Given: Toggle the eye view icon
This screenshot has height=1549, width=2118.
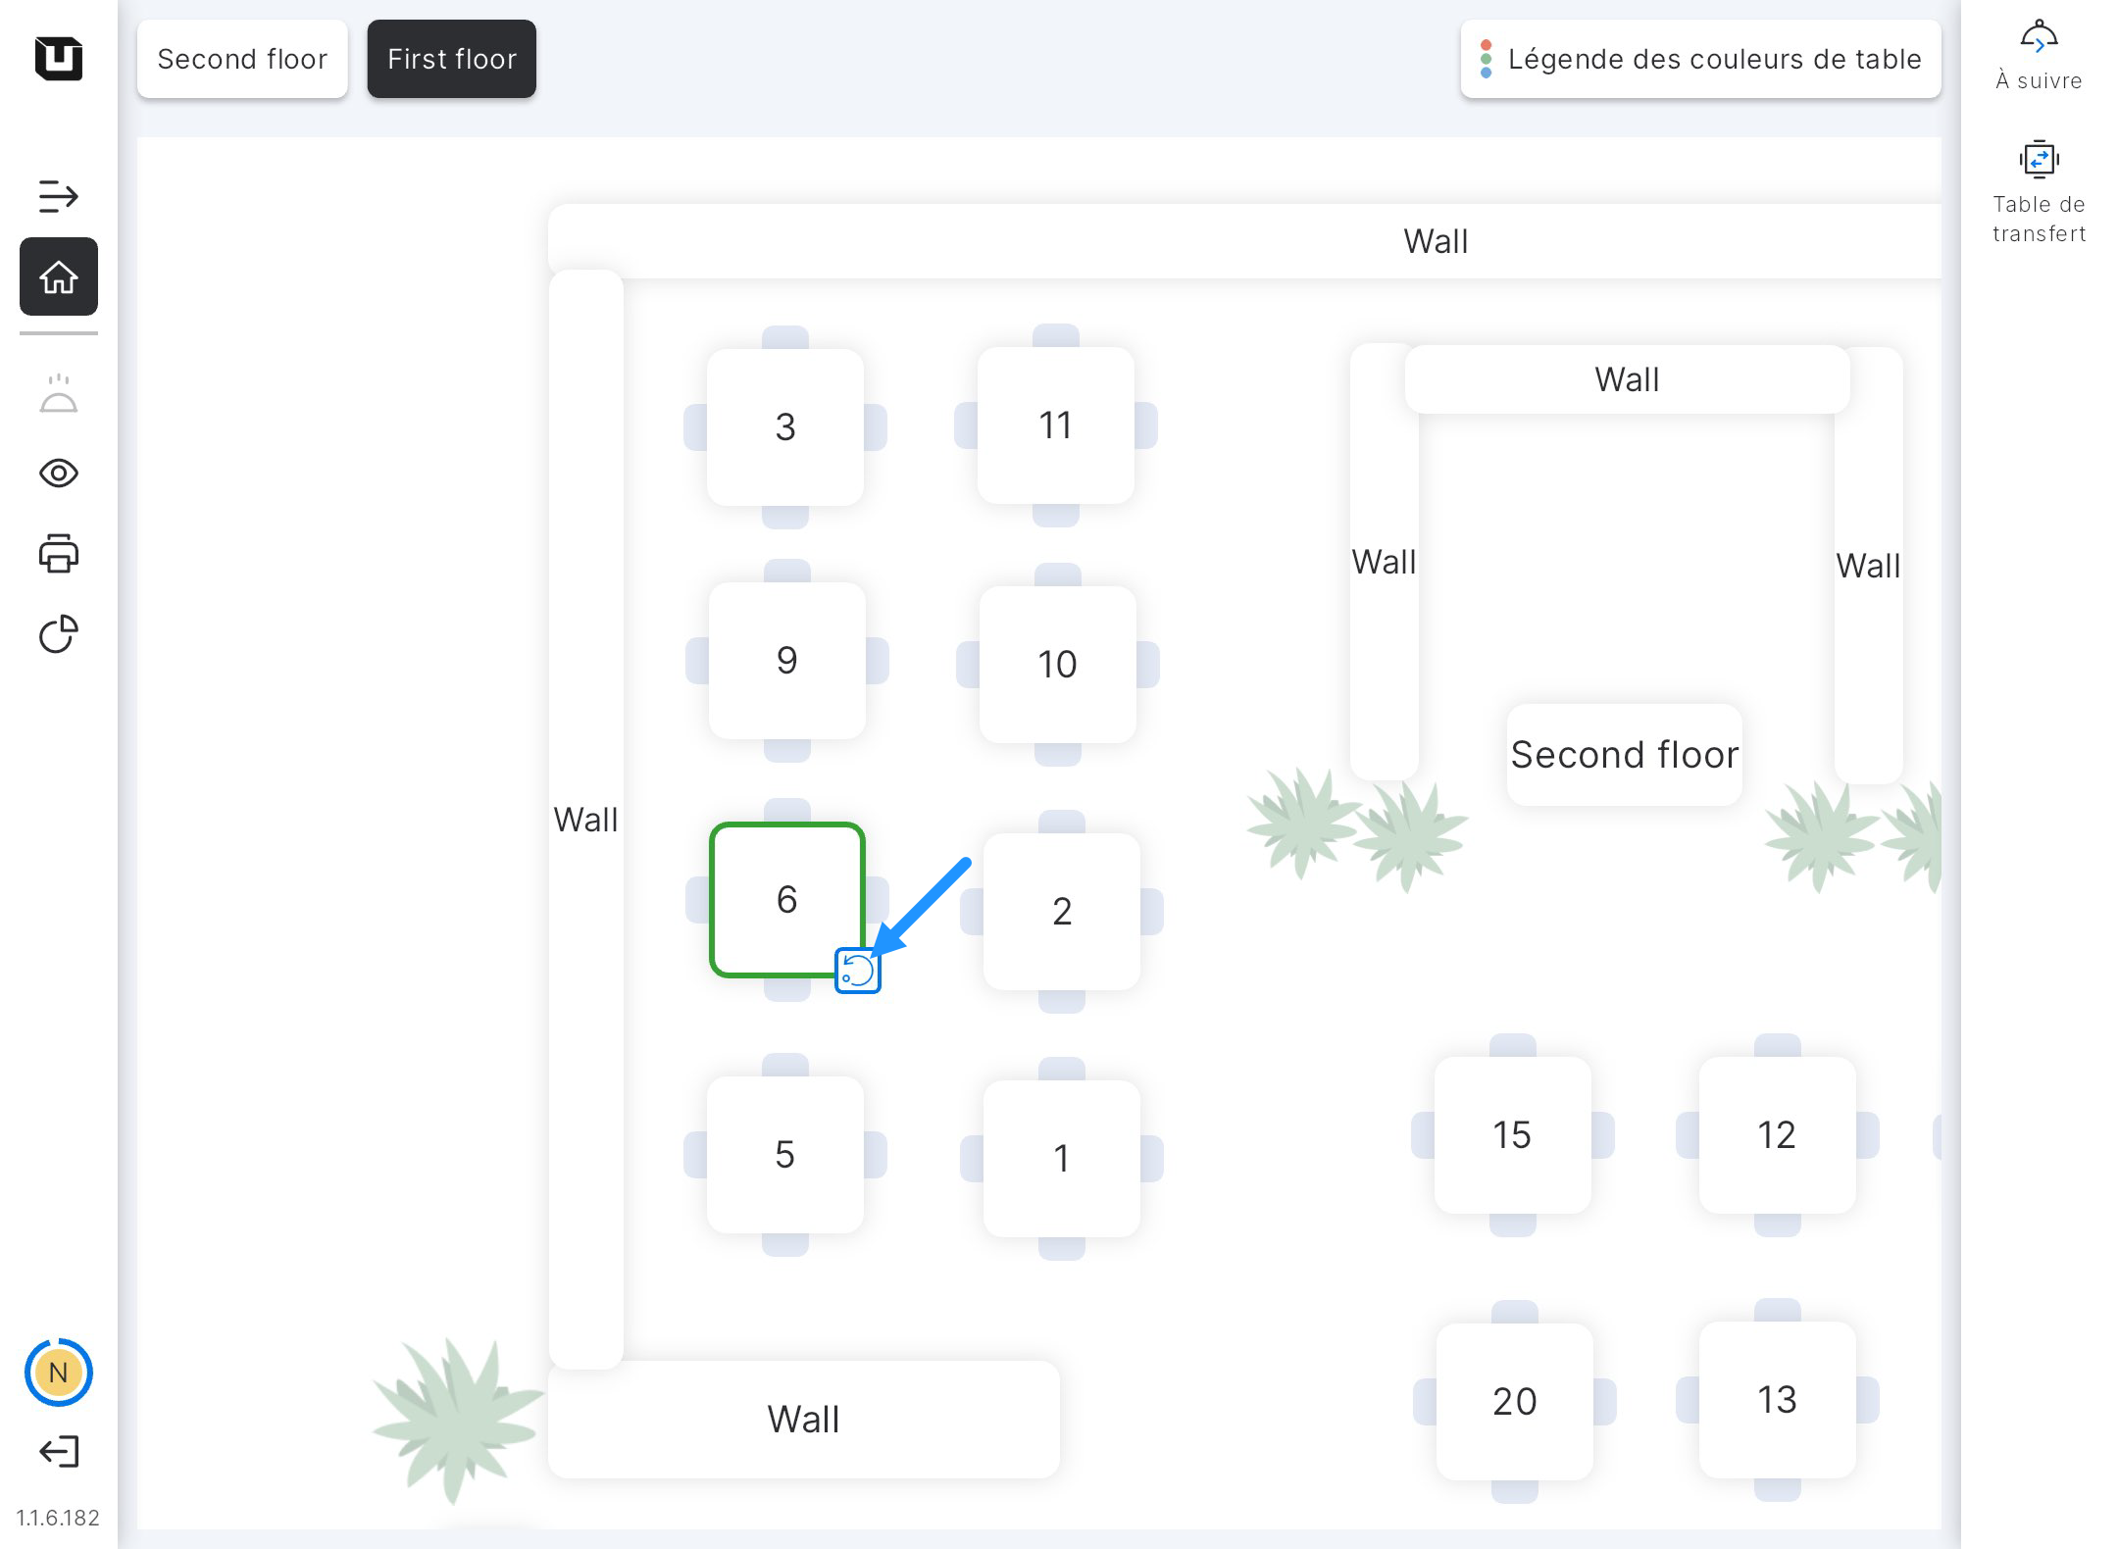Looking at the screenshot, I should pyautogui.click(x=59, y=474).
